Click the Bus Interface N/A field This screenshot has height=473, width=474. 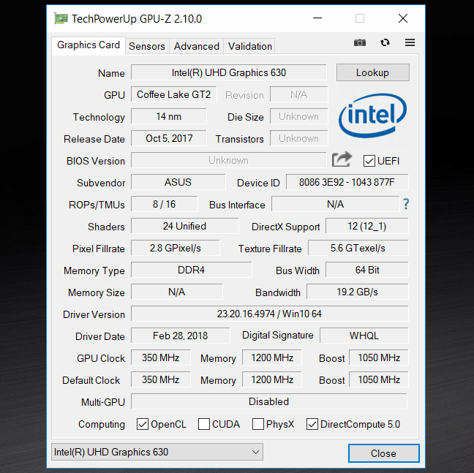tap(336, 204)
